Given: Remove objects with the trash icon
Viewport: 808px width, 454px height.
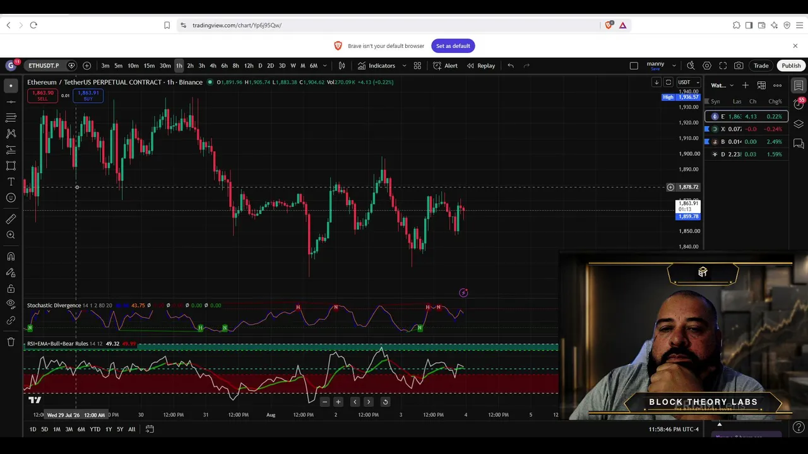Looking at the screenshot, I should tap(11, 342).
